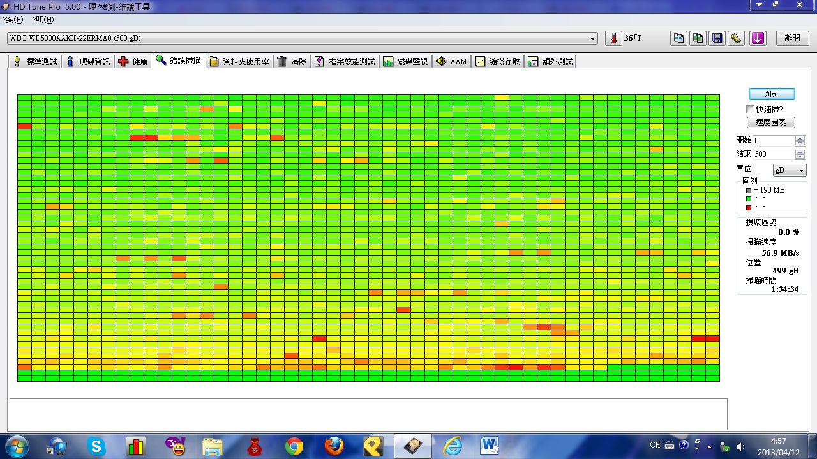817x459 pixels.
Task: Switch to the 硬碟資訊 tab
Action: (x=88, y=62)
